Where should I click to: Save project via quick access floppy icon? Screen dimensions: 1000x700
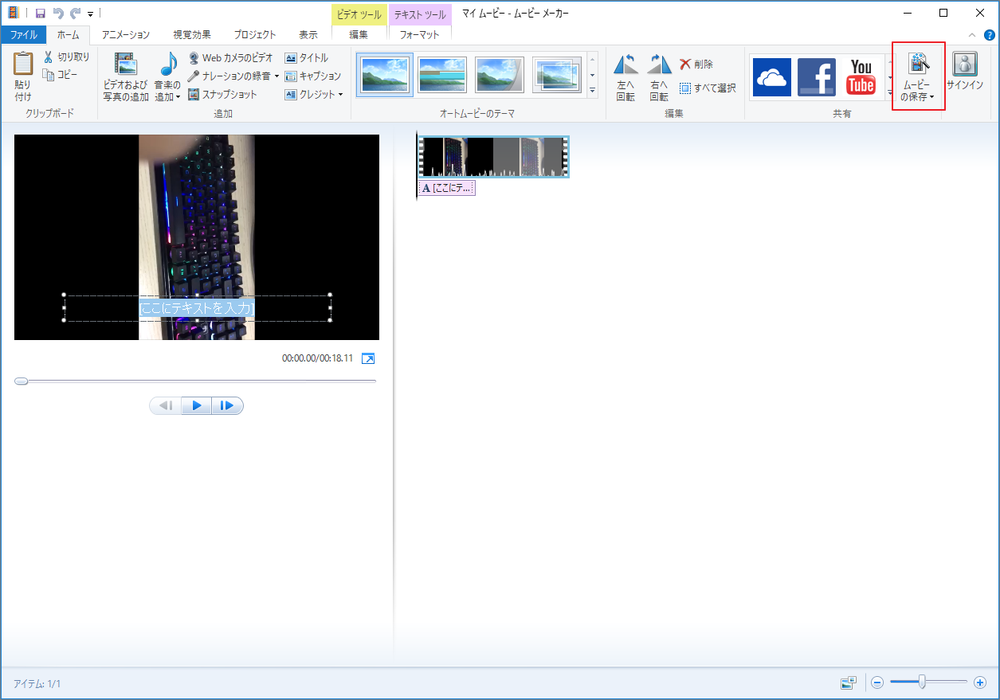pos(40,14)
